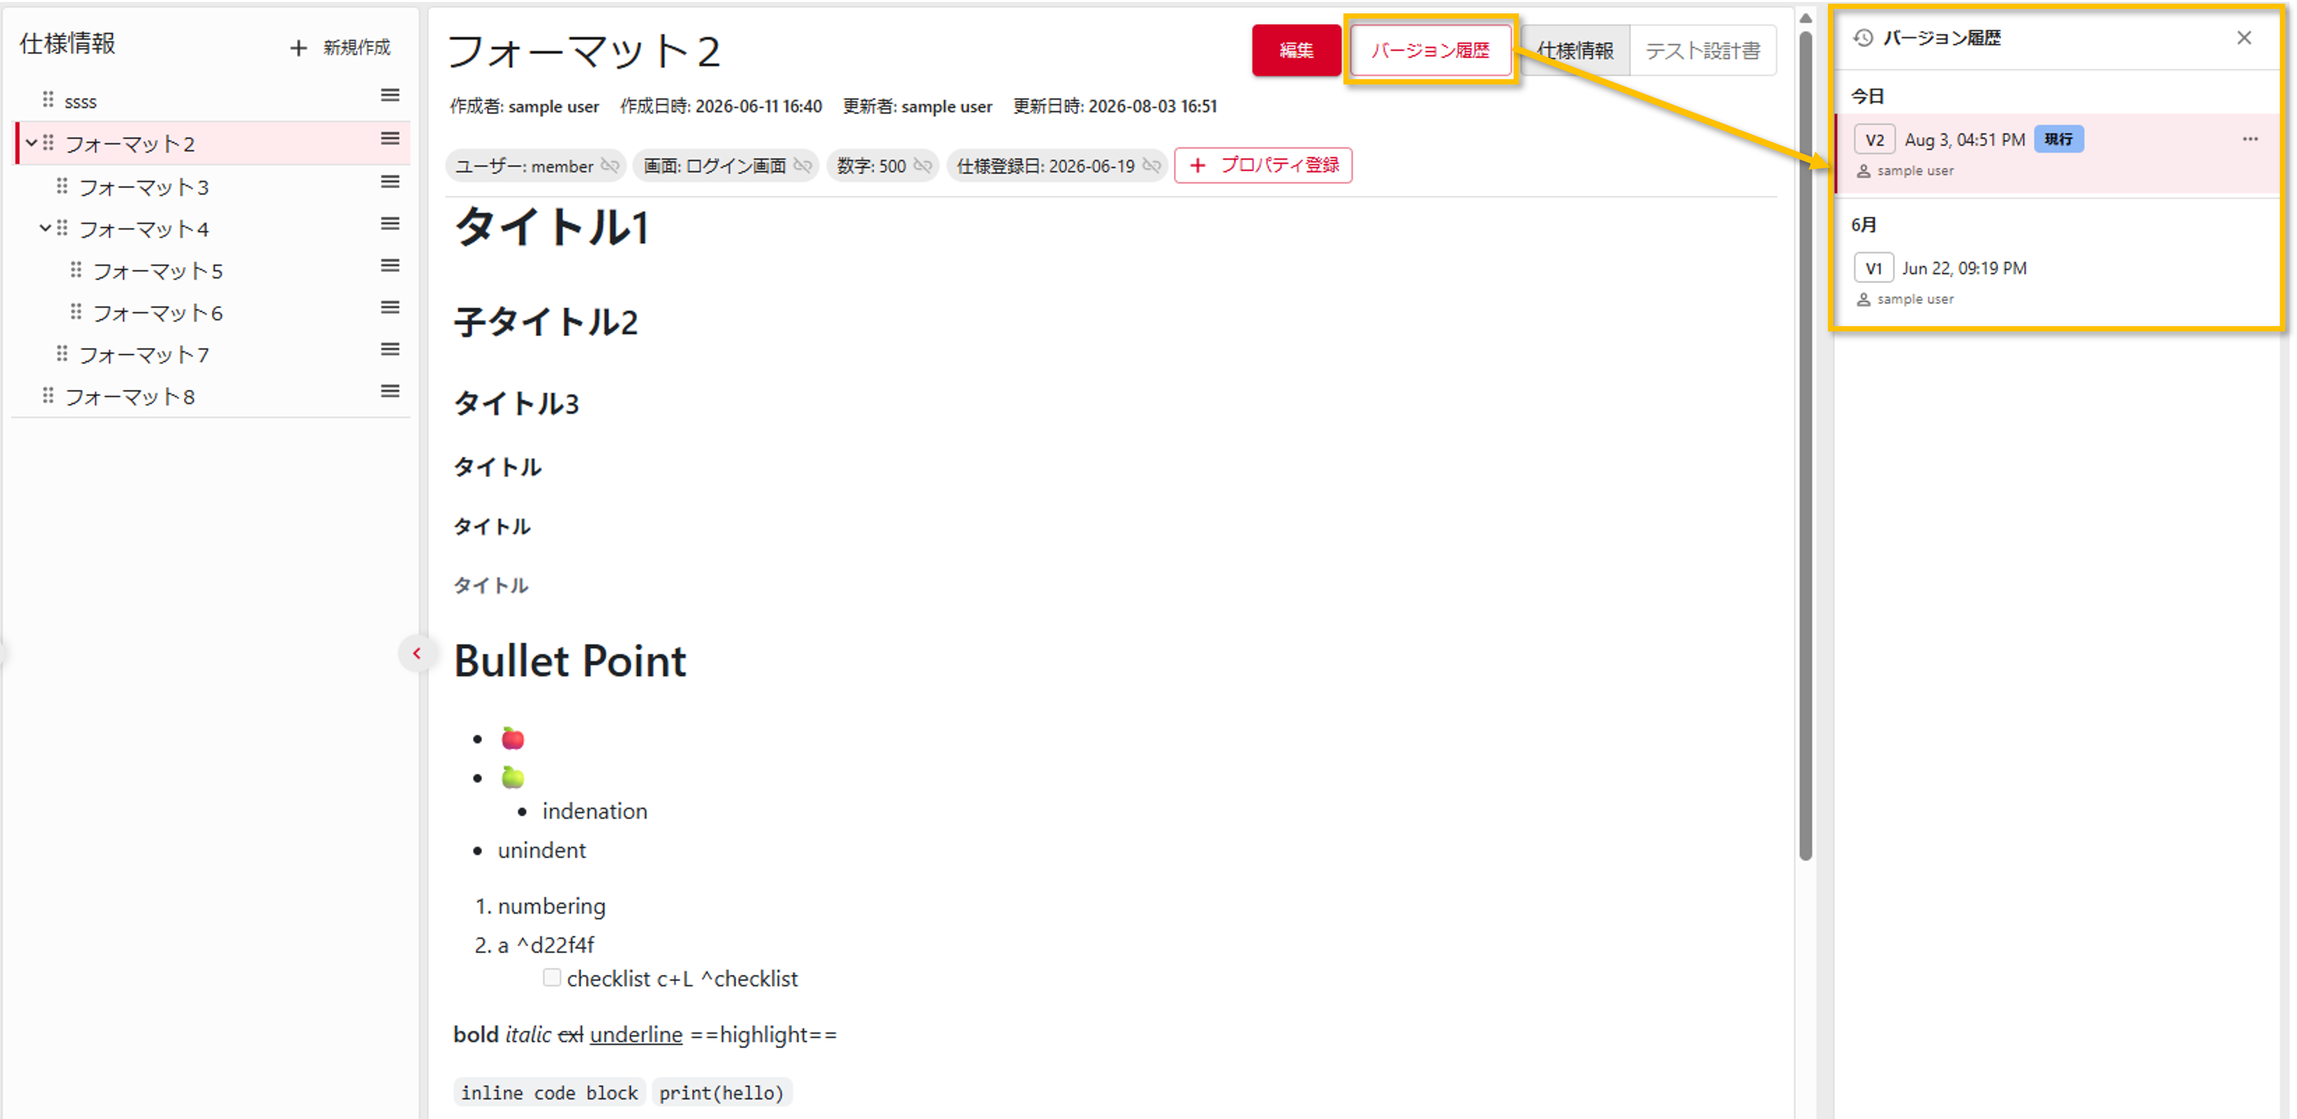The width and height of the screenshot is (2297, 1119).
Task: Collapse the フォーマット4 tree node
Action: [45, 227]
